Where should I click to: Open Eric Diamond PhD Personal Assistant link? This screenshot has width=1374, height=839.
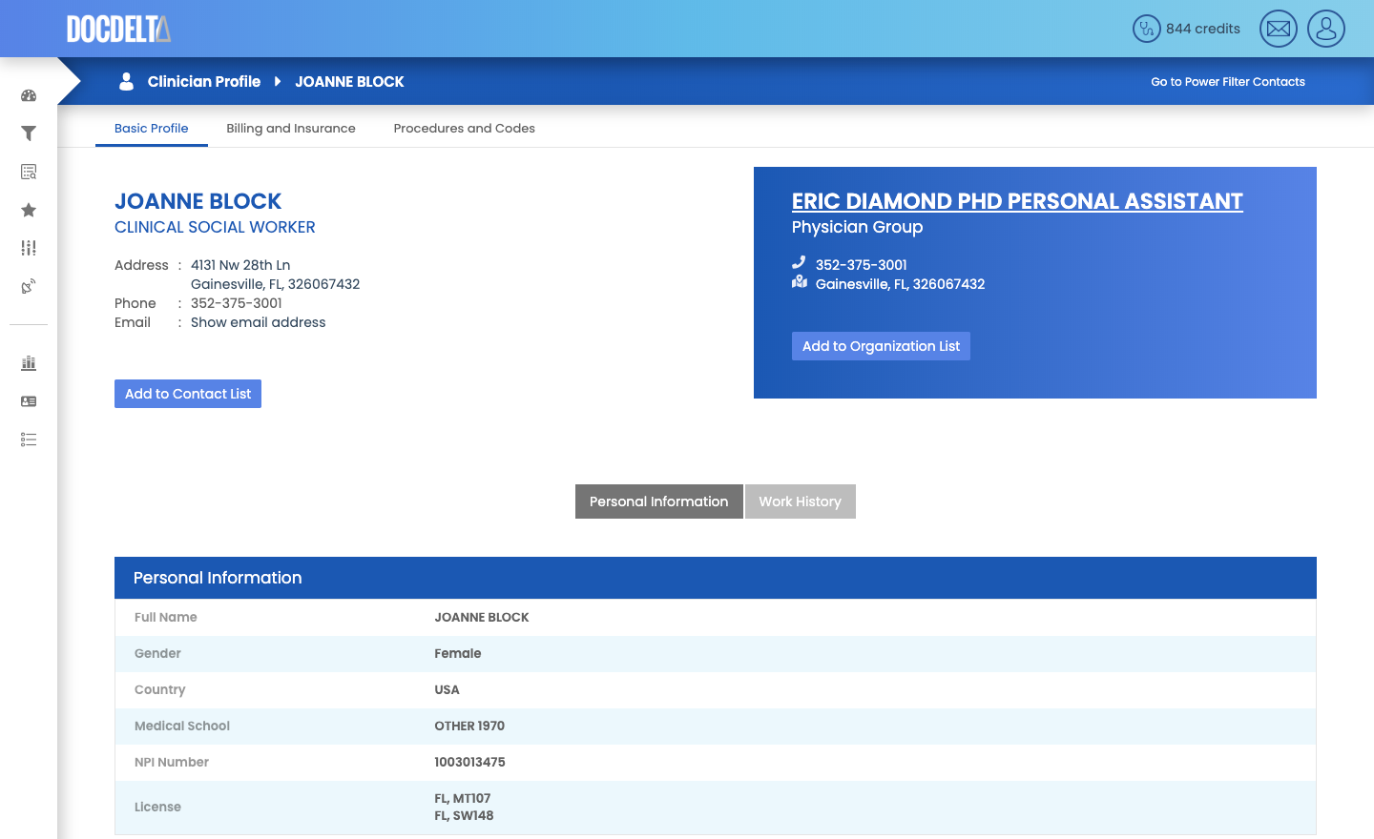[x=1017, y=201]
